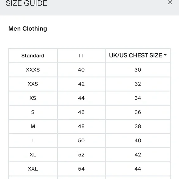The height and width of the screenshot is (179, 179).
Task: Click the dropdown arrow beside CHEST SIZE
Action: (165, 55)
